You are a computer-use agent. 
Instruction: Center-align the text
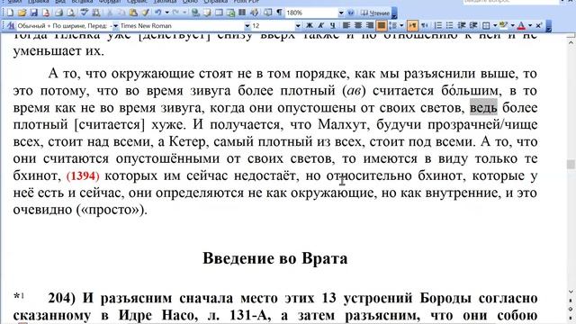click(358, 25)
